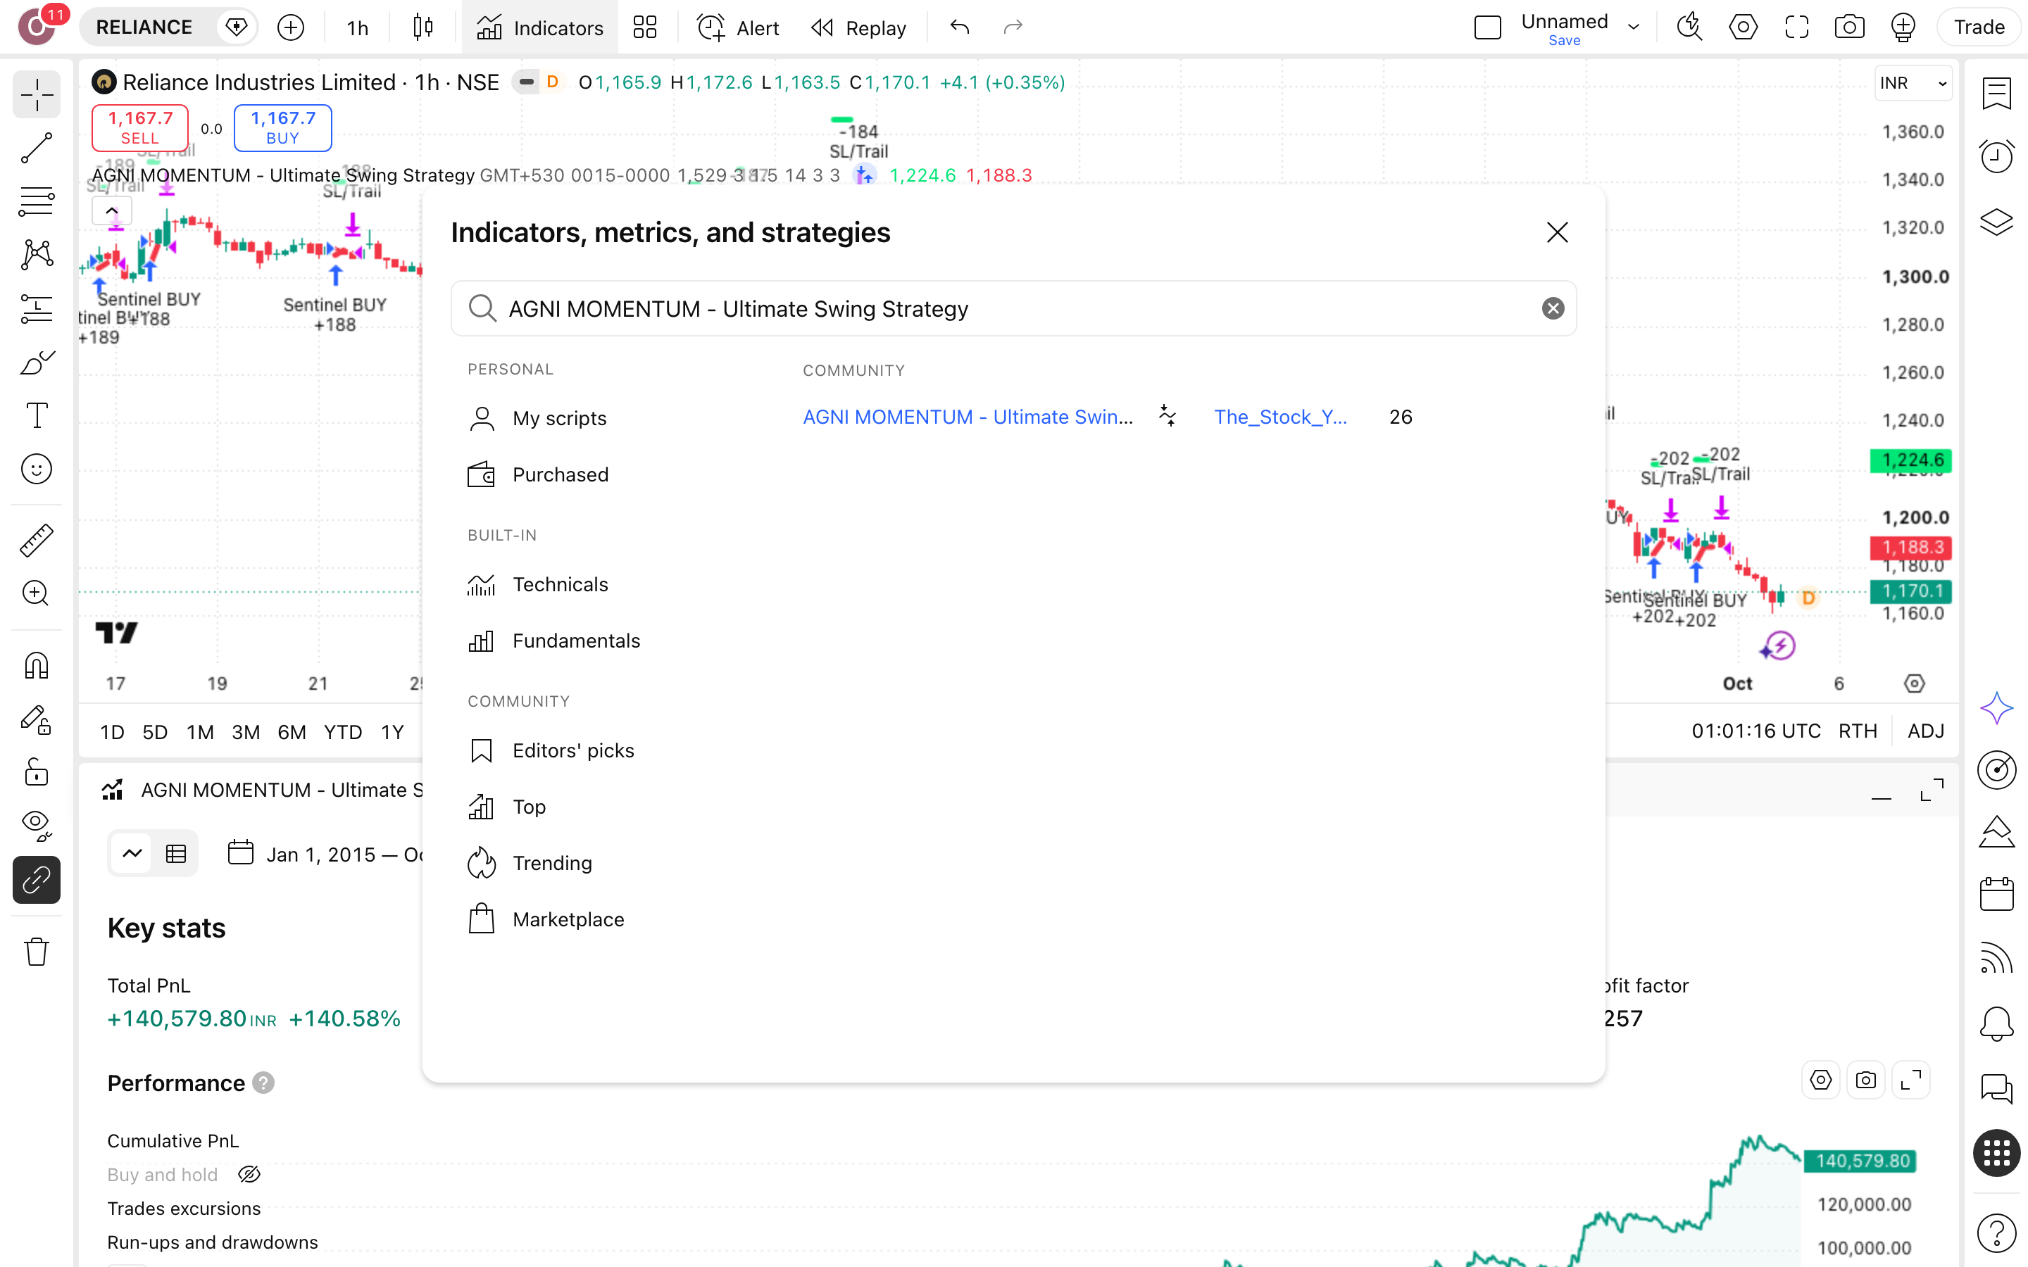Click the zoom in tool

(36, 593)
